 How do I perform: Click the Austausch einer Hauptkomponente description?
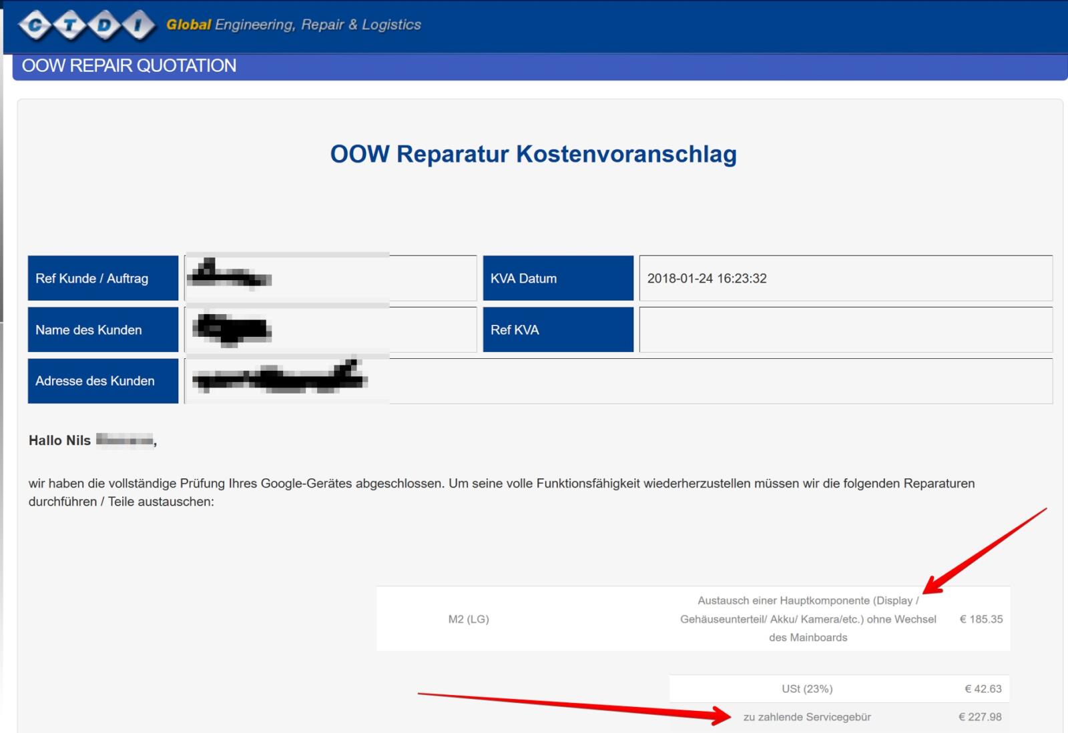pos(808,619)
